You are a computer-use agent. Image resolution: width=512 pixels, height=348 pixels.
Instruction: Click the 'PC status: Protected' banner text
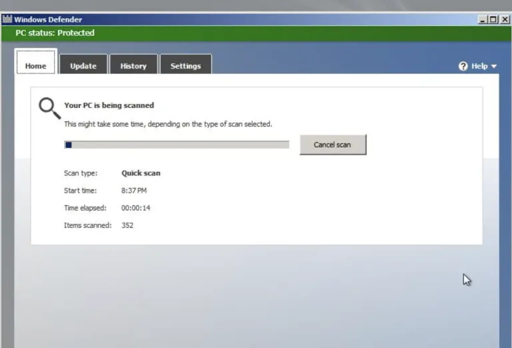(x=55, y=33)
